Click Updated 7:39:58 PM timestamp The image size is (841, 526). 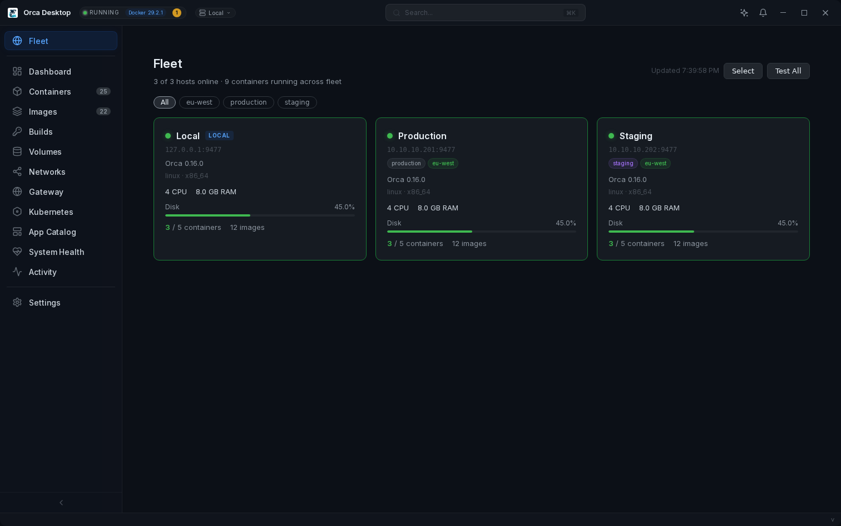(x=685, y=71)
